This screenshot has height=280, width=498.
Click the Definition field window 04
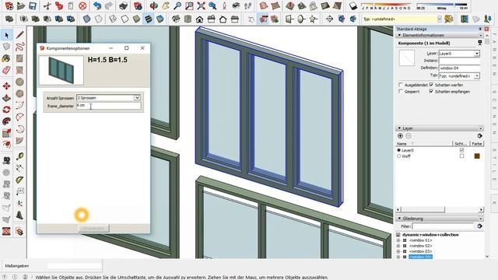point(459,68)
